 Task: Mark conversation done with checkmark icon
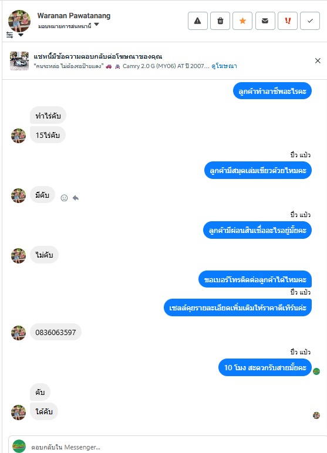tap(310, 21)
